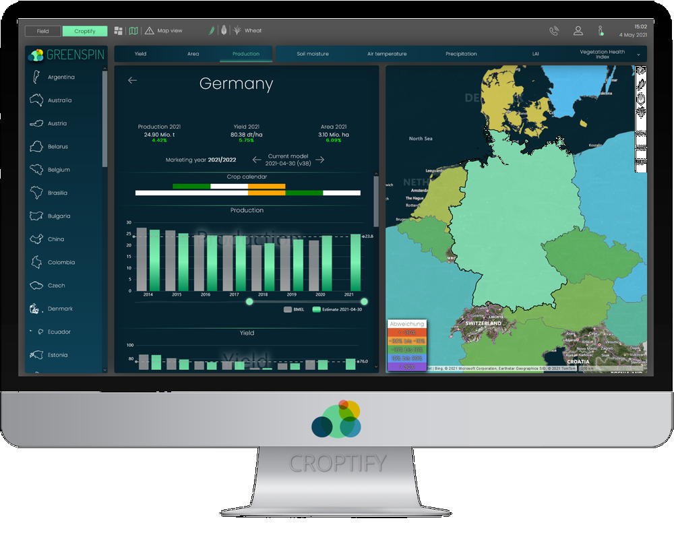Click the back arrow beside Germany
The image size is (674, 535).
point(132,80)
